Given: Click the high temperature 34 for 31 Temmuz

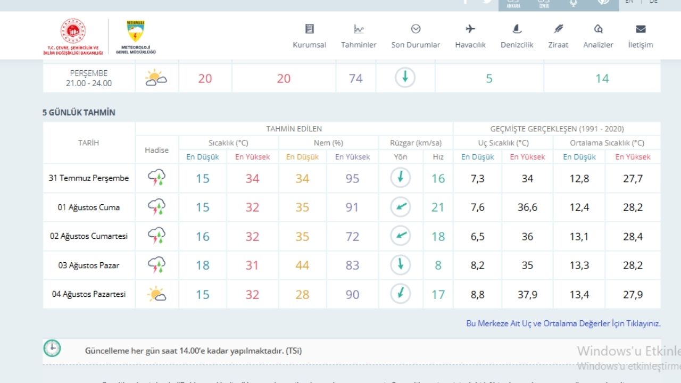Looking at the screenshot, I should (x=252, y=178).
